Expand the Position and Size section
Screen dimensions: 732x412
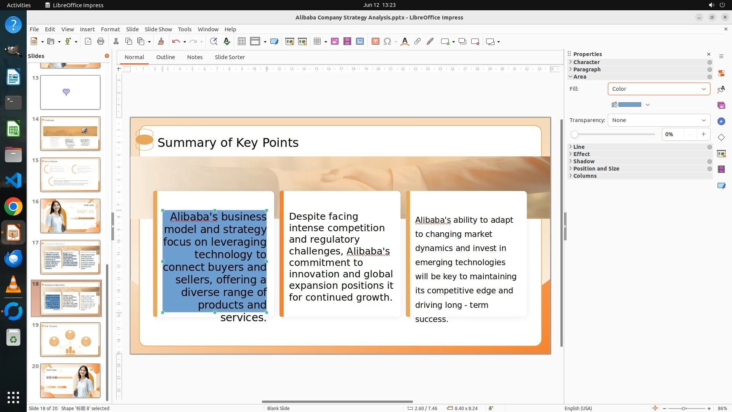pos(596,169)
